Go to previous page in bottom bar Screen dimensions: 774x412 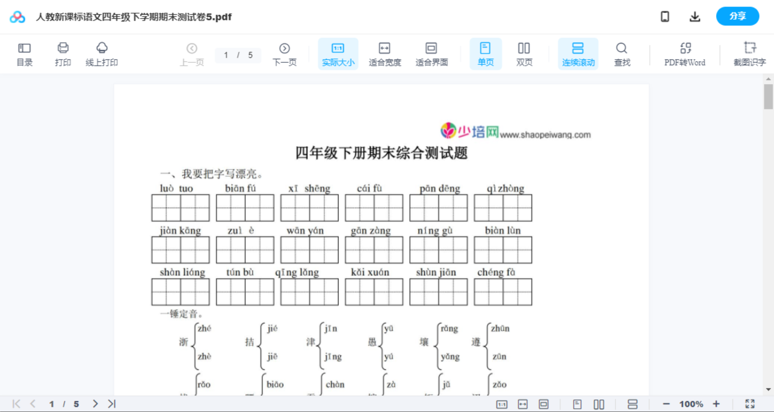coord(33,404)
